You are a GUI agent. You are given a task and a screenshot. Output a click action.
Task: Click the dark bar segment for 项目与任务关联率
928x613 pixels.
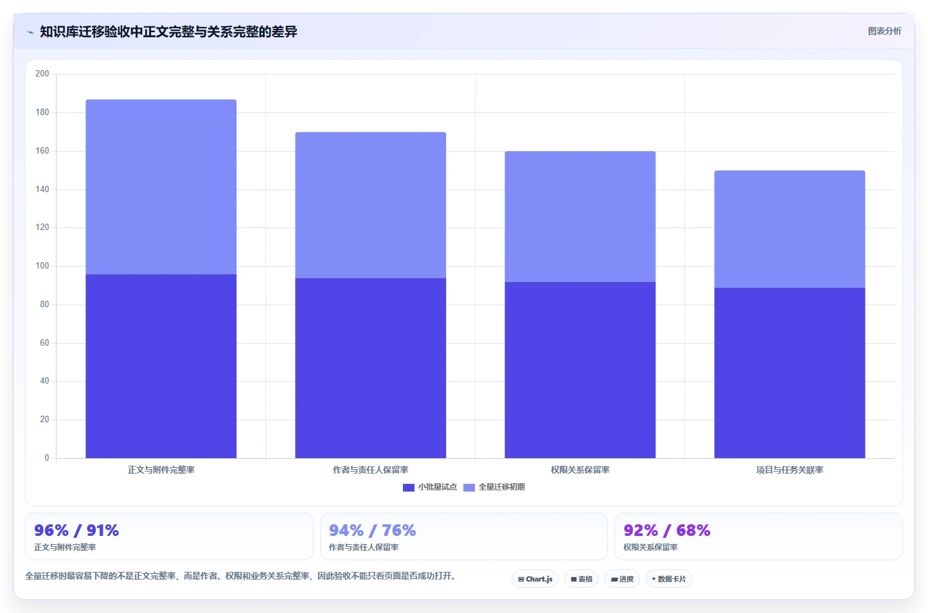(x=789, y=373)
